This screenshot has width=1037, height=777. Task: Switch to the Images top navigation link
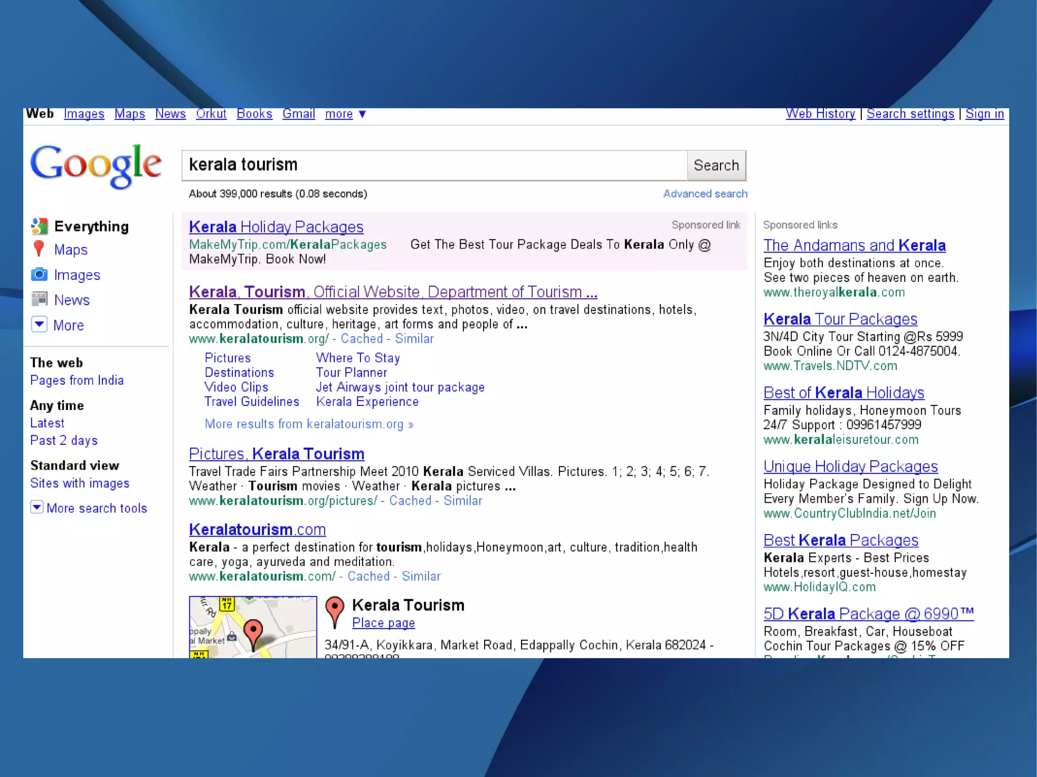[84, 114]
